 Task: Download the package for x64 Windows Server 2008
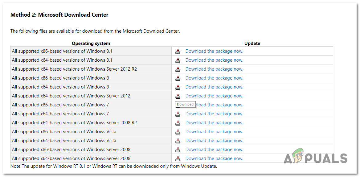pyautogui.click(x=214, y=158)
